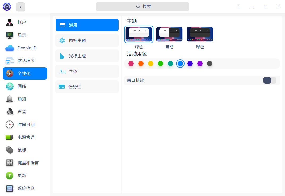Click inside the 搜索 search field
This screenshot has width=285, height=196.
(142, 7)
